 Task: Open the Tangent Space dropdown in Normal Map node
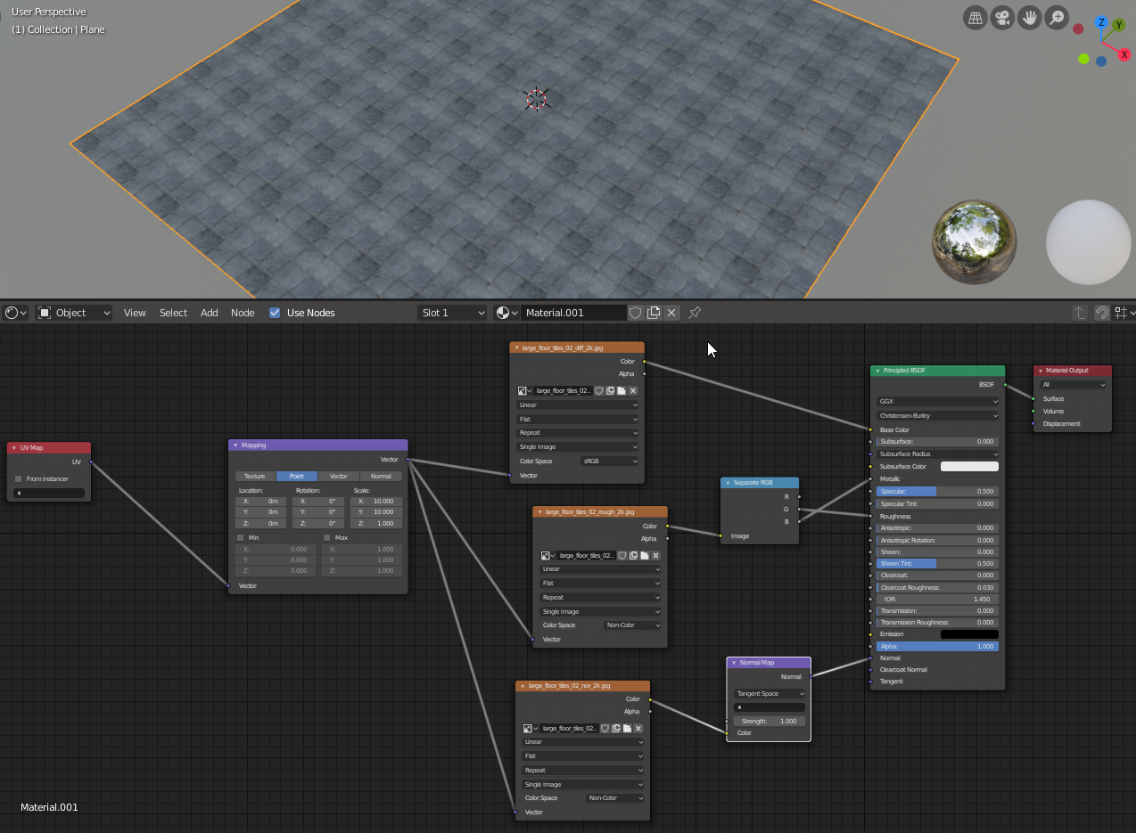pyautogui.click(x=769, y=693)
